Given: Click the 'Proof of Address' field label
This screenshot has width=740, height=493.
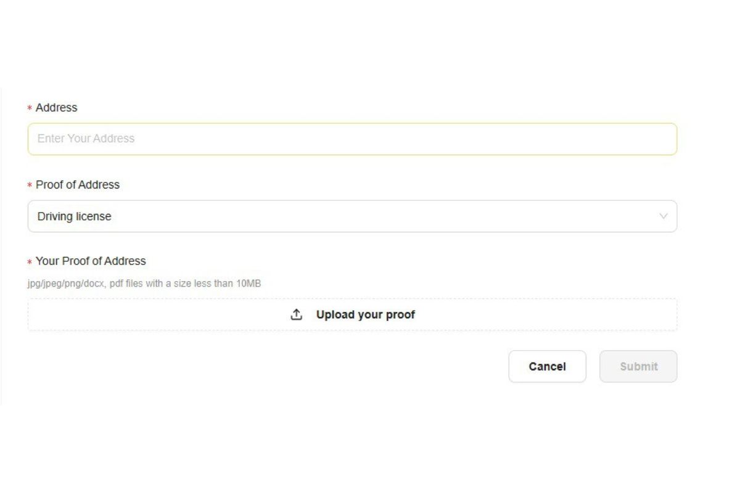Looking at the screenshot, I should pos(78,185).
